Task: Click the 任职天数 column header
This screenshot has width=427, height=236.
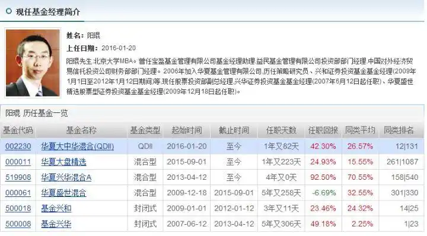Action: point(281,130)
